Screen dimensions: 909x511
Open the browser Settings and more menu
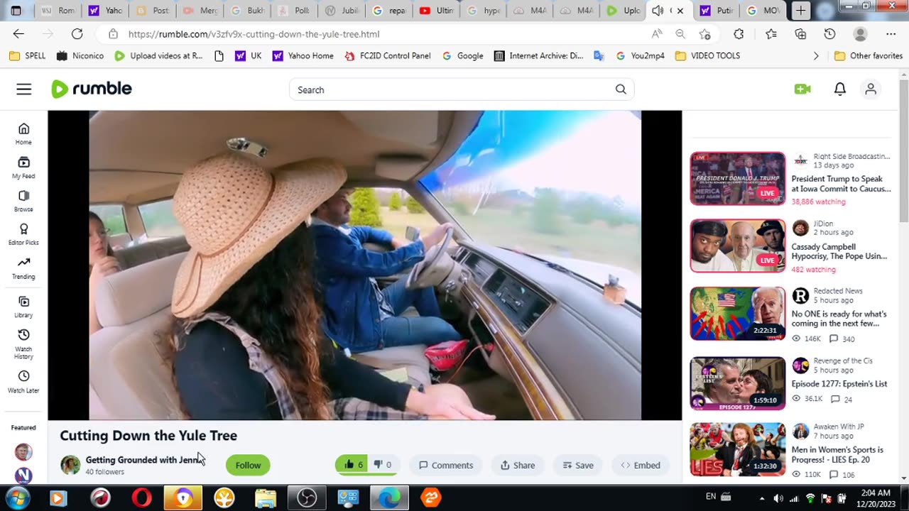[x=891, y=34]
